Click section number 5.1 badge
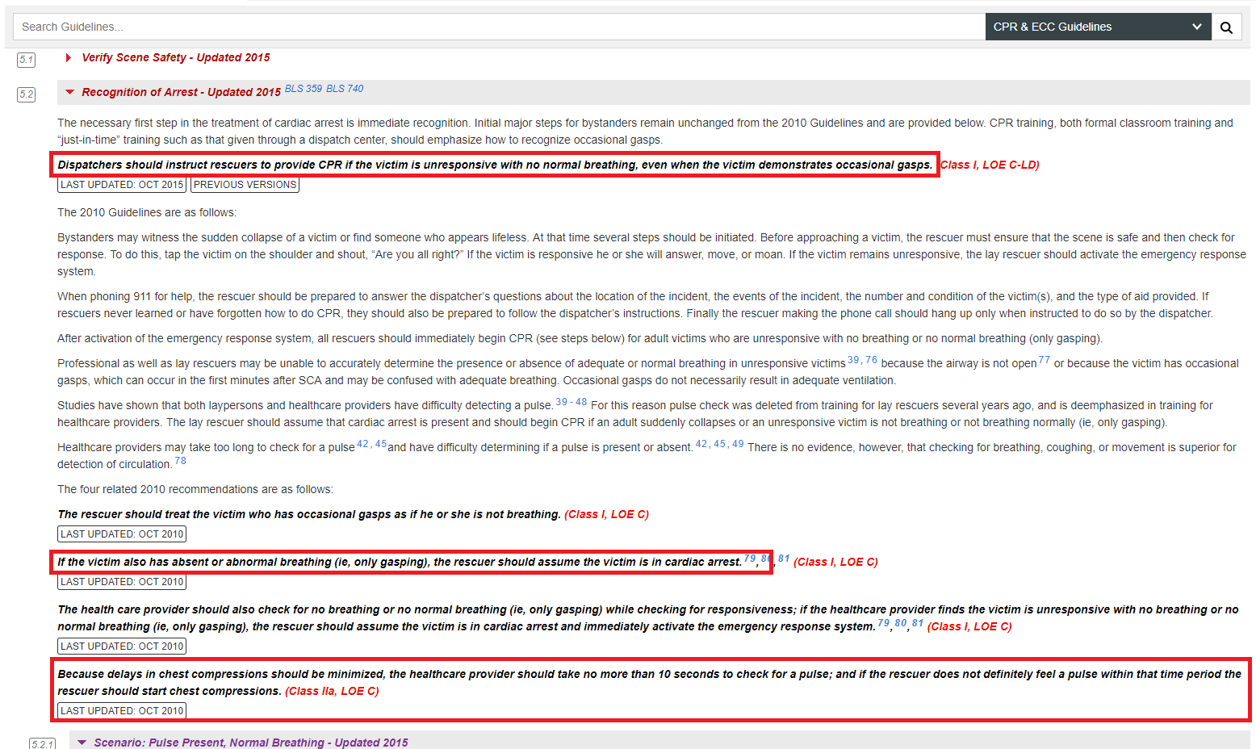Screen dimensions: 1256x749 tap(27, 60)
